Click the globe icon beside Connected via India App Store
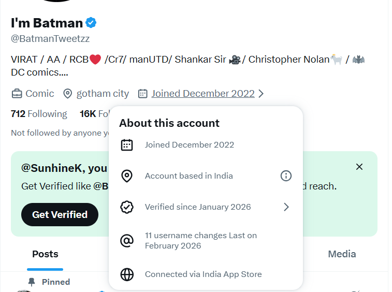 point(127,274)
